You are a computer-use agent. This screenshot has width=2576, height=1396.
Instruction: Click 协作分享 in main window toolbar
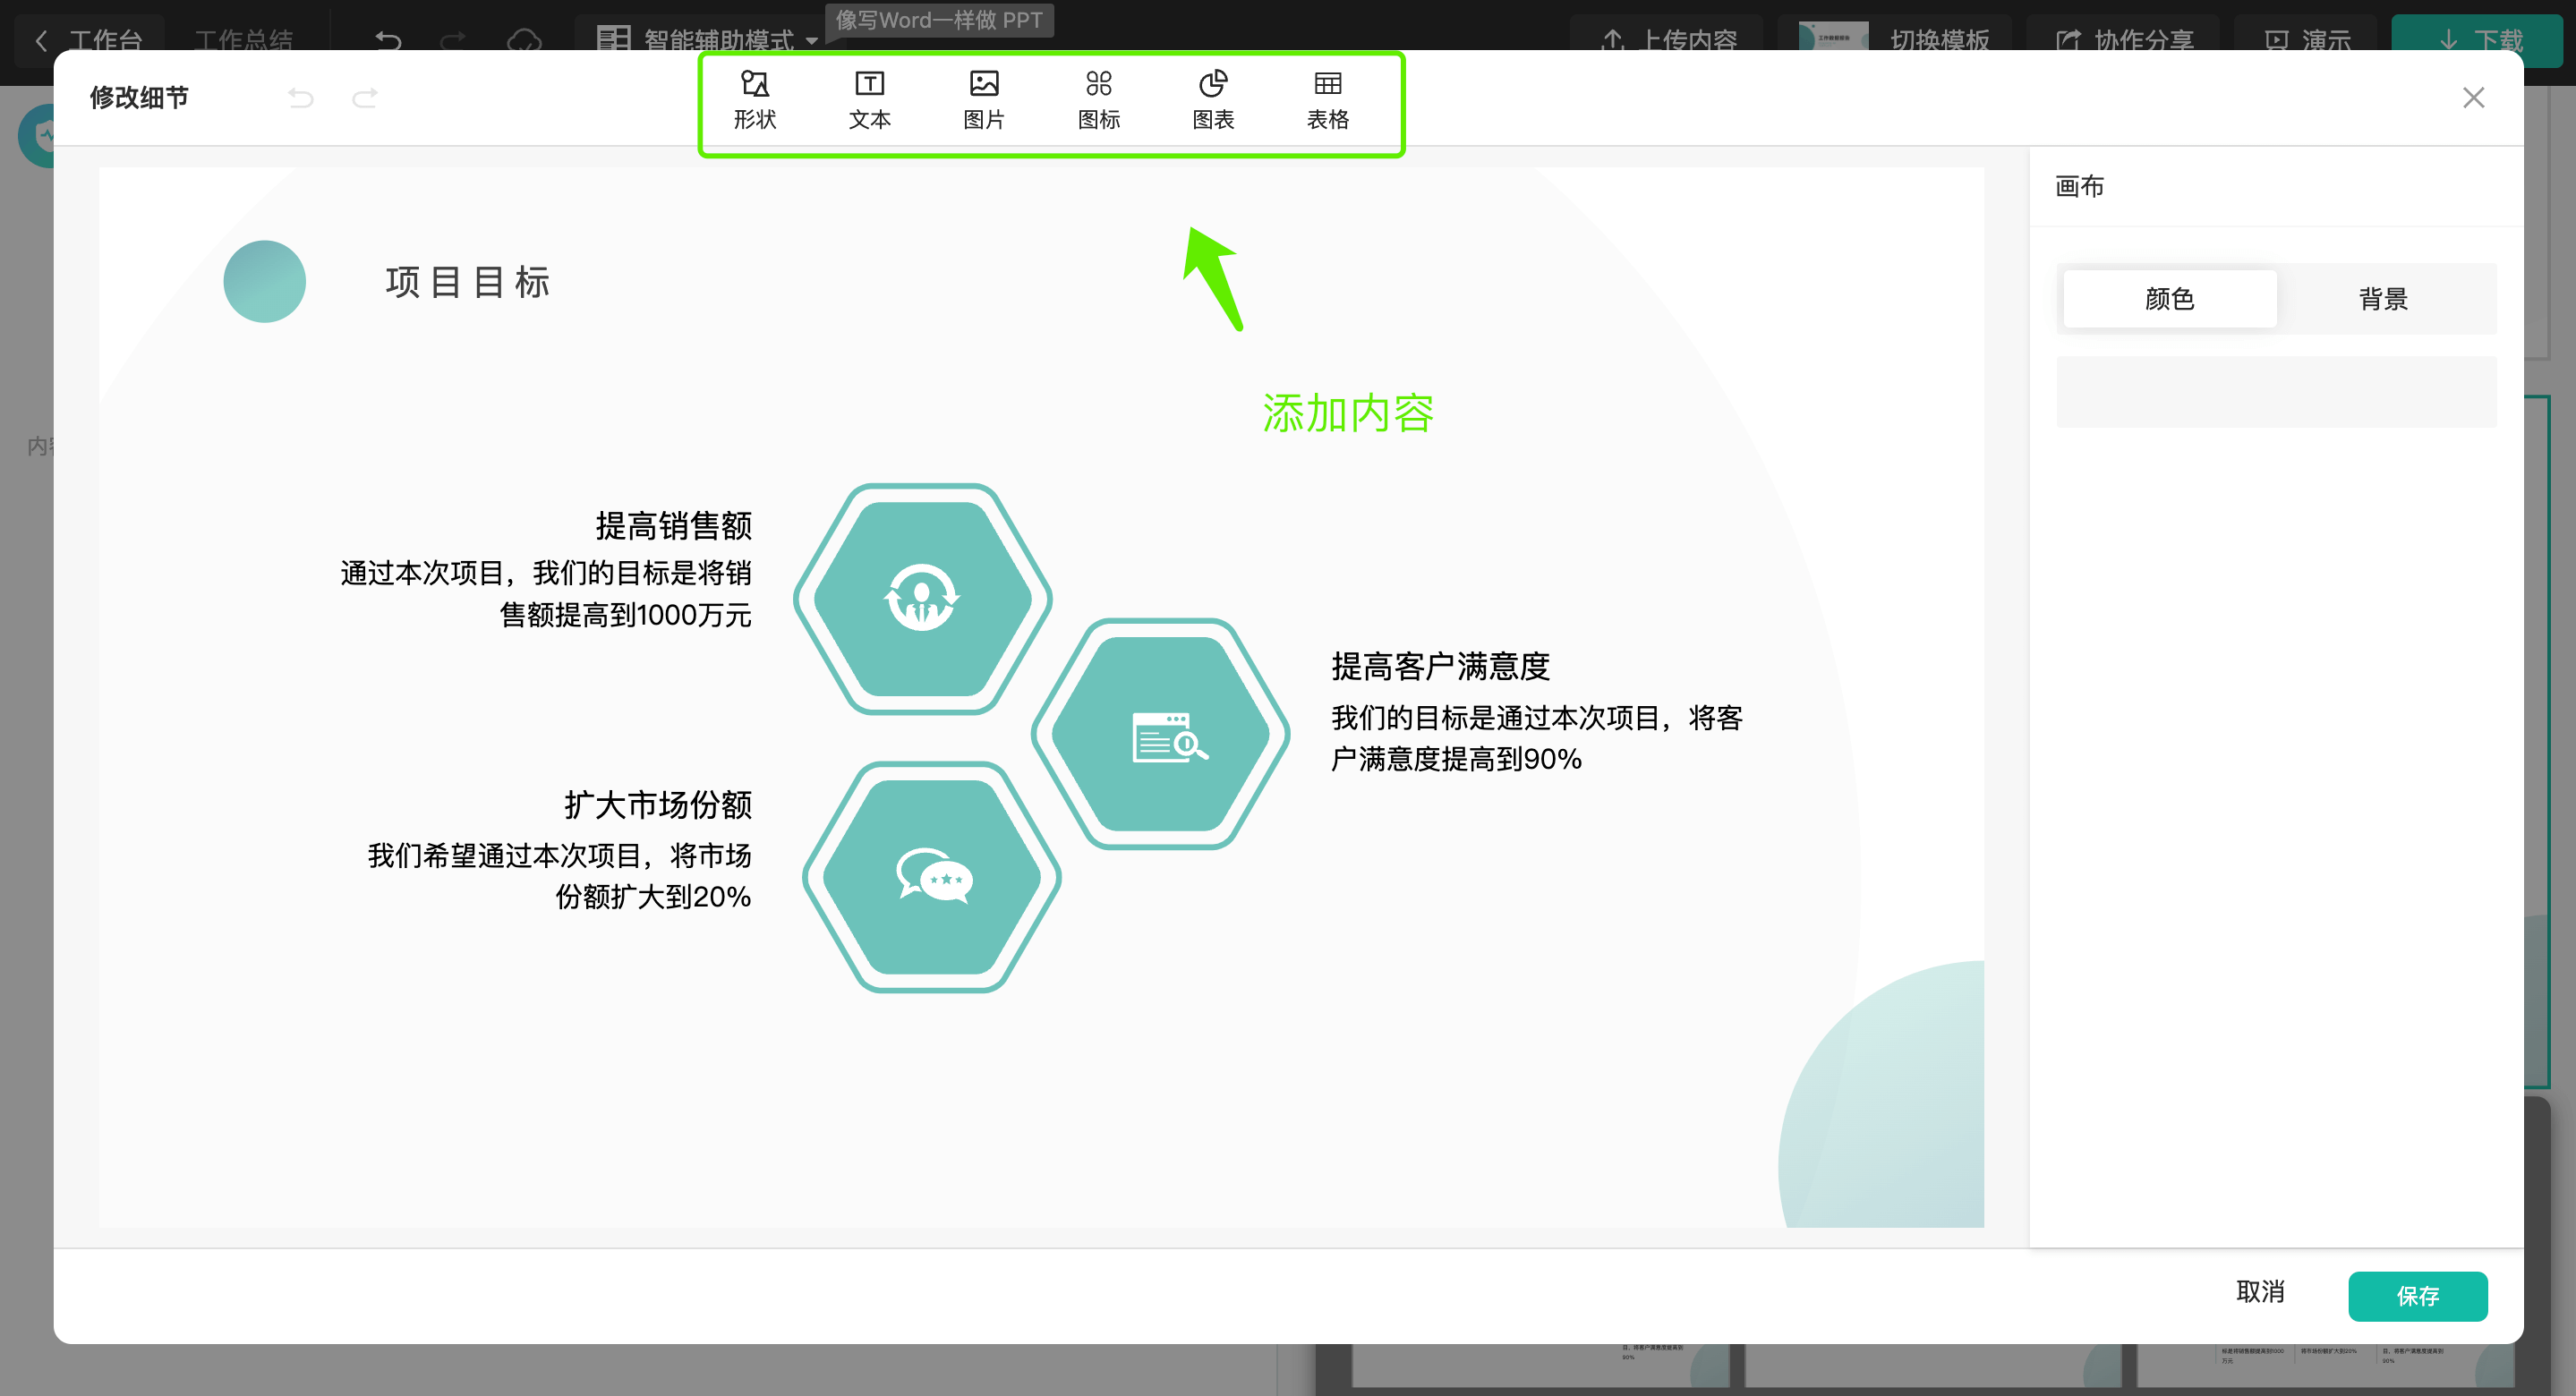pos(2124,40)
